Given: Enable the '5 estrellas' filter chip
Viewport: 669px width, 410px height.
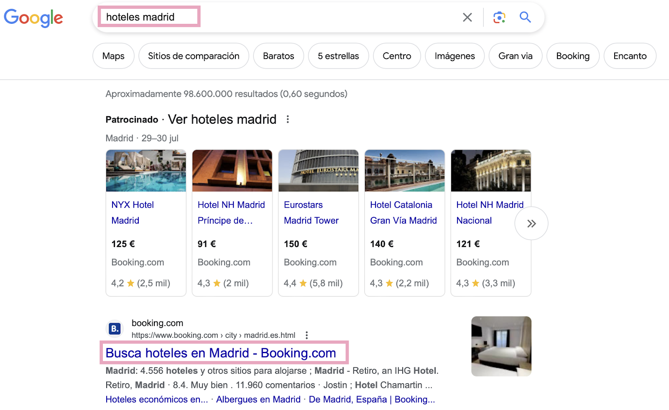Looking at the screenshot, I should coord(338,56).
